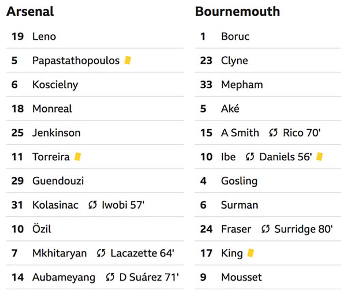Open player Aubameyang in the lineup
This screenshot has width=341, height=290.
tap(64, 277)
